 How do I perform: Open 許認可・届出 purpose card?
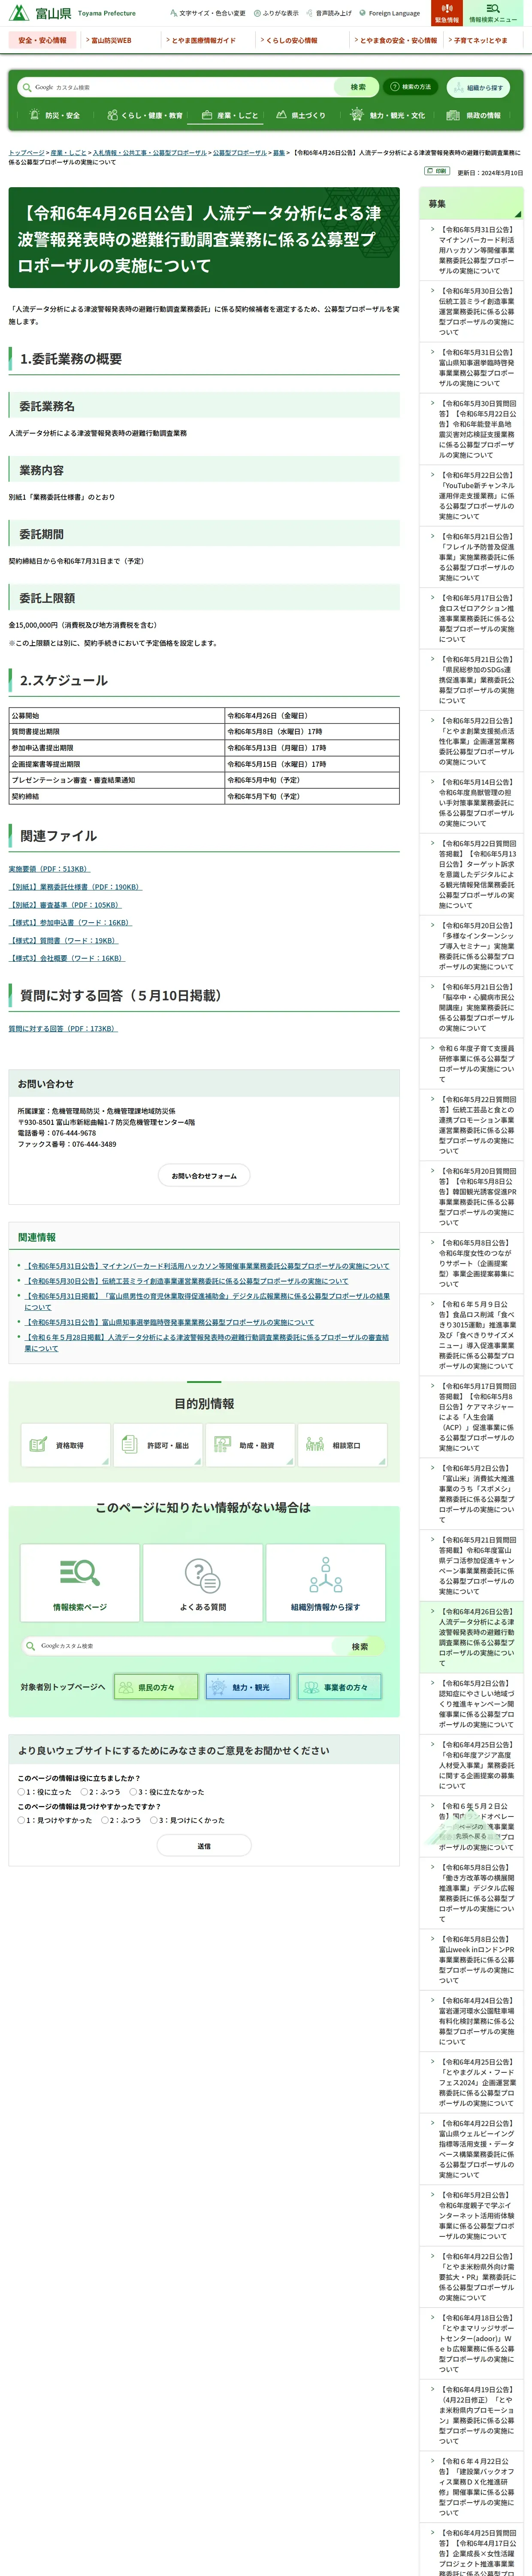coord(157,1445)
